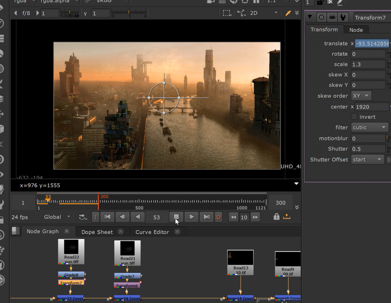Screen dimensions: 391x303
Task: Set the out point marker
Action: pyautogui.click(x=218, y=217)
